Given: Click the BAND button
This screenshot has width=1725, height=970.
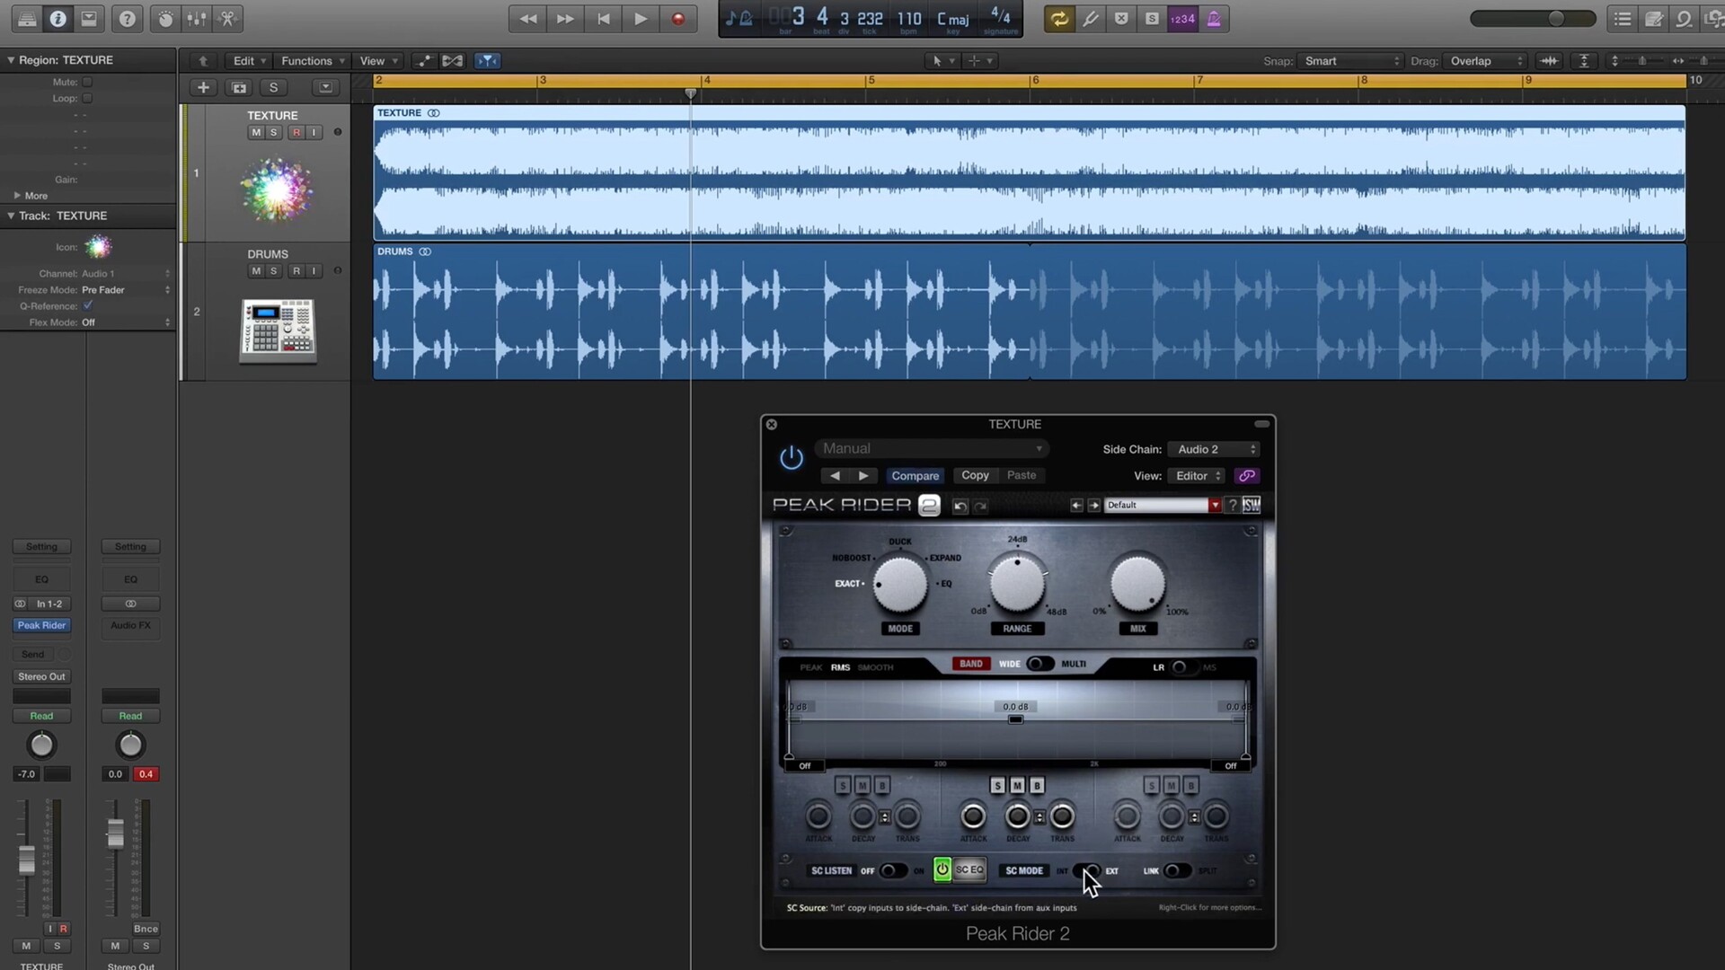Looking at the screenshot, I should 971,664.
